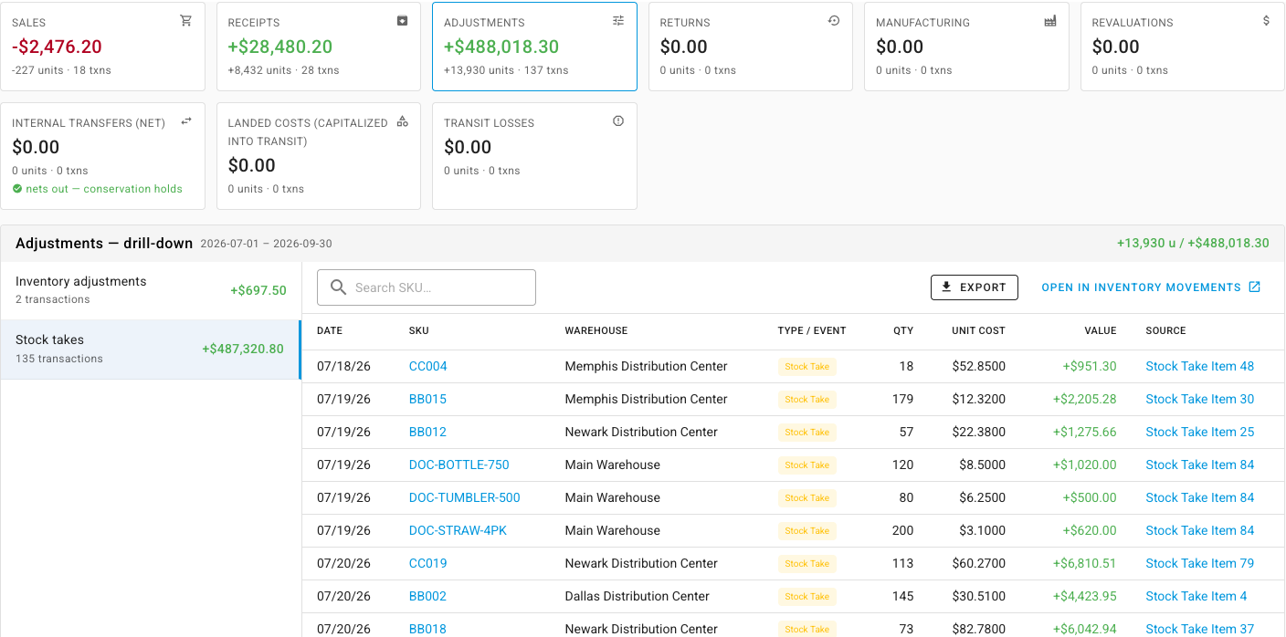The image size is (1286, 637).
Task: Open Stock Take Item 25 source link
Action: coord(1200,432)
